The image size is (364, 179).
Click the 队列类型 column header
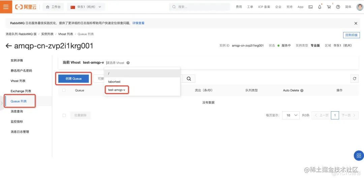coord(252,90)
